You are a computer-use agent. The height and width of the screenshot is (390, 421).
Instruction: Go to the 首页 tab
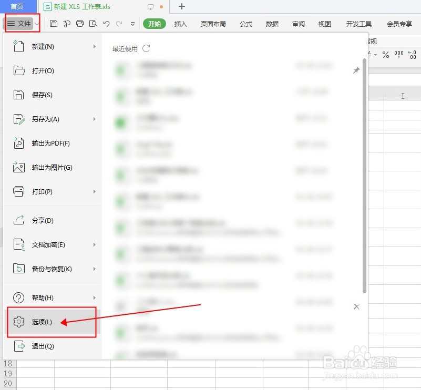[17, 6]
